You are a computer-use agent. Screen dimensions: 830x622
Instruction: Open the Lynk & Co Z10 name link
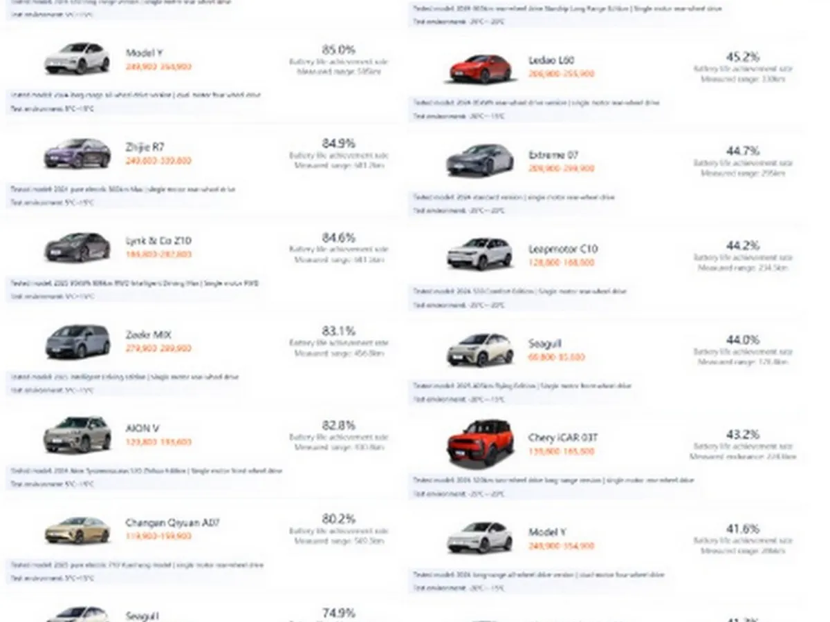[158, 241]
